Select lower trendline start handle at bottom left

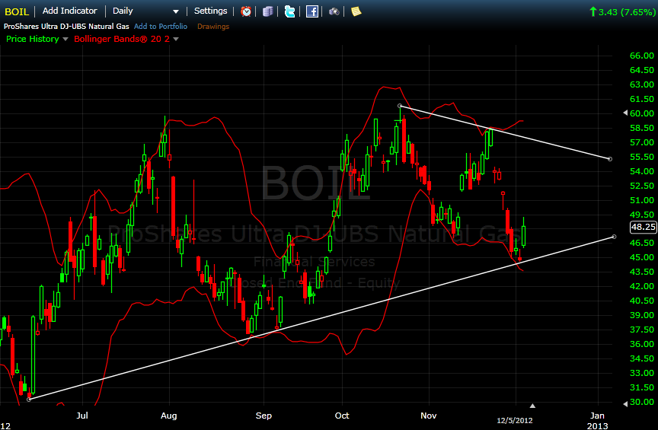pos(28,400)
